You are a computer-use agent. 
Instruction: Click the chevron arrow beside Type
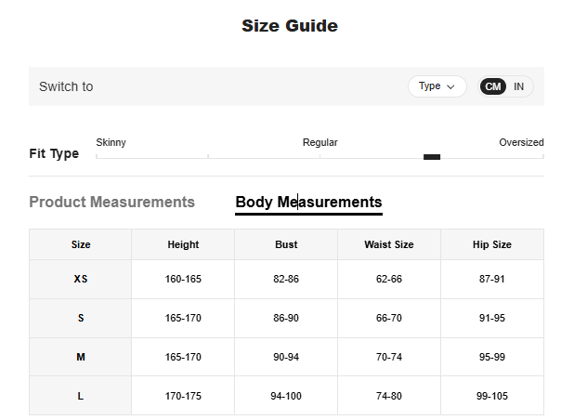(451, 86)
